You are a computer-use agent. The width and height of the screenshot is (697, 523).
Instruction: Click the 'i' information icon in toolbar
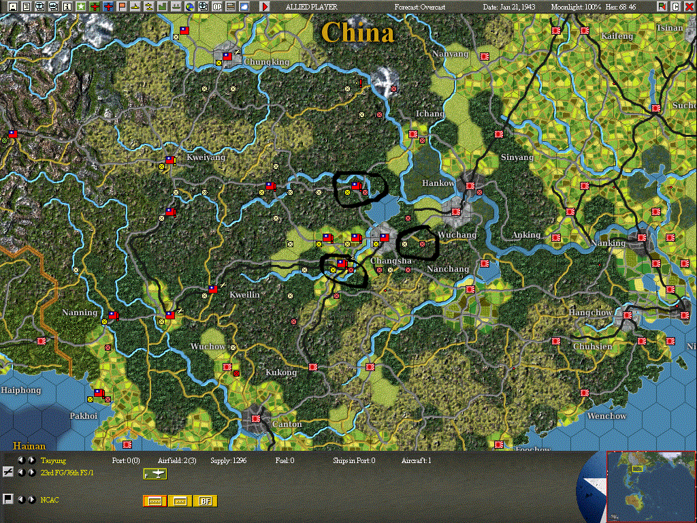67,6
